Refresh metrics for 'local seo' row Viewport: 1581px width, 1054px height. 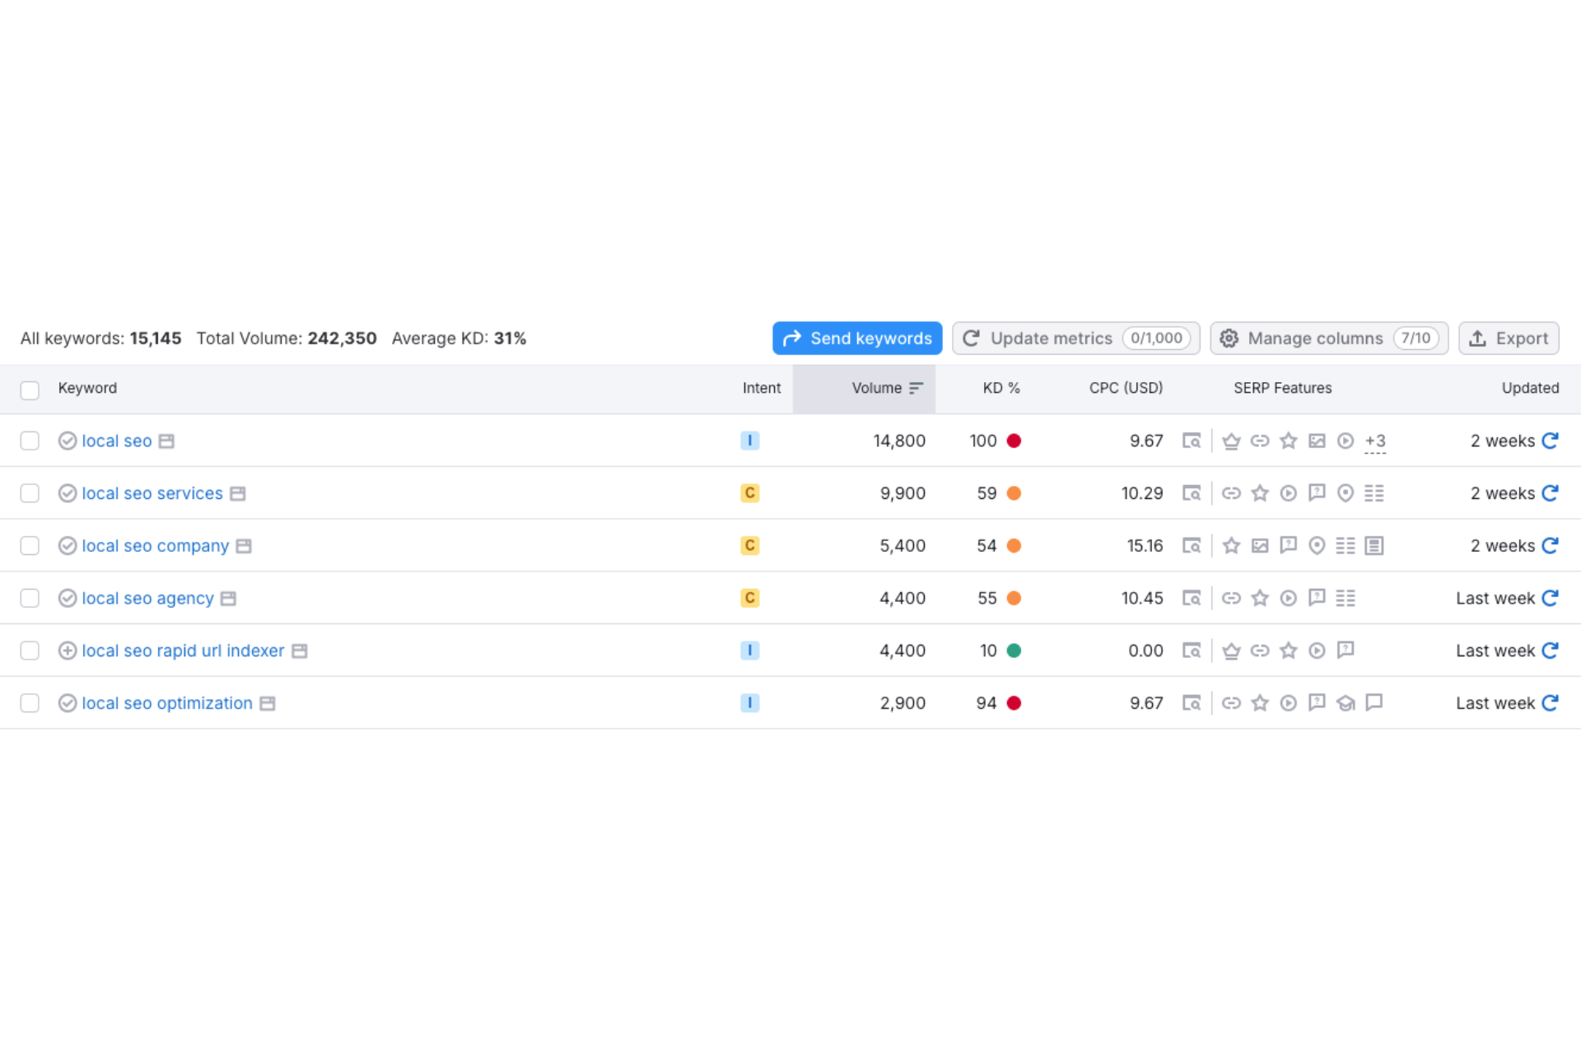[1550, 441]
